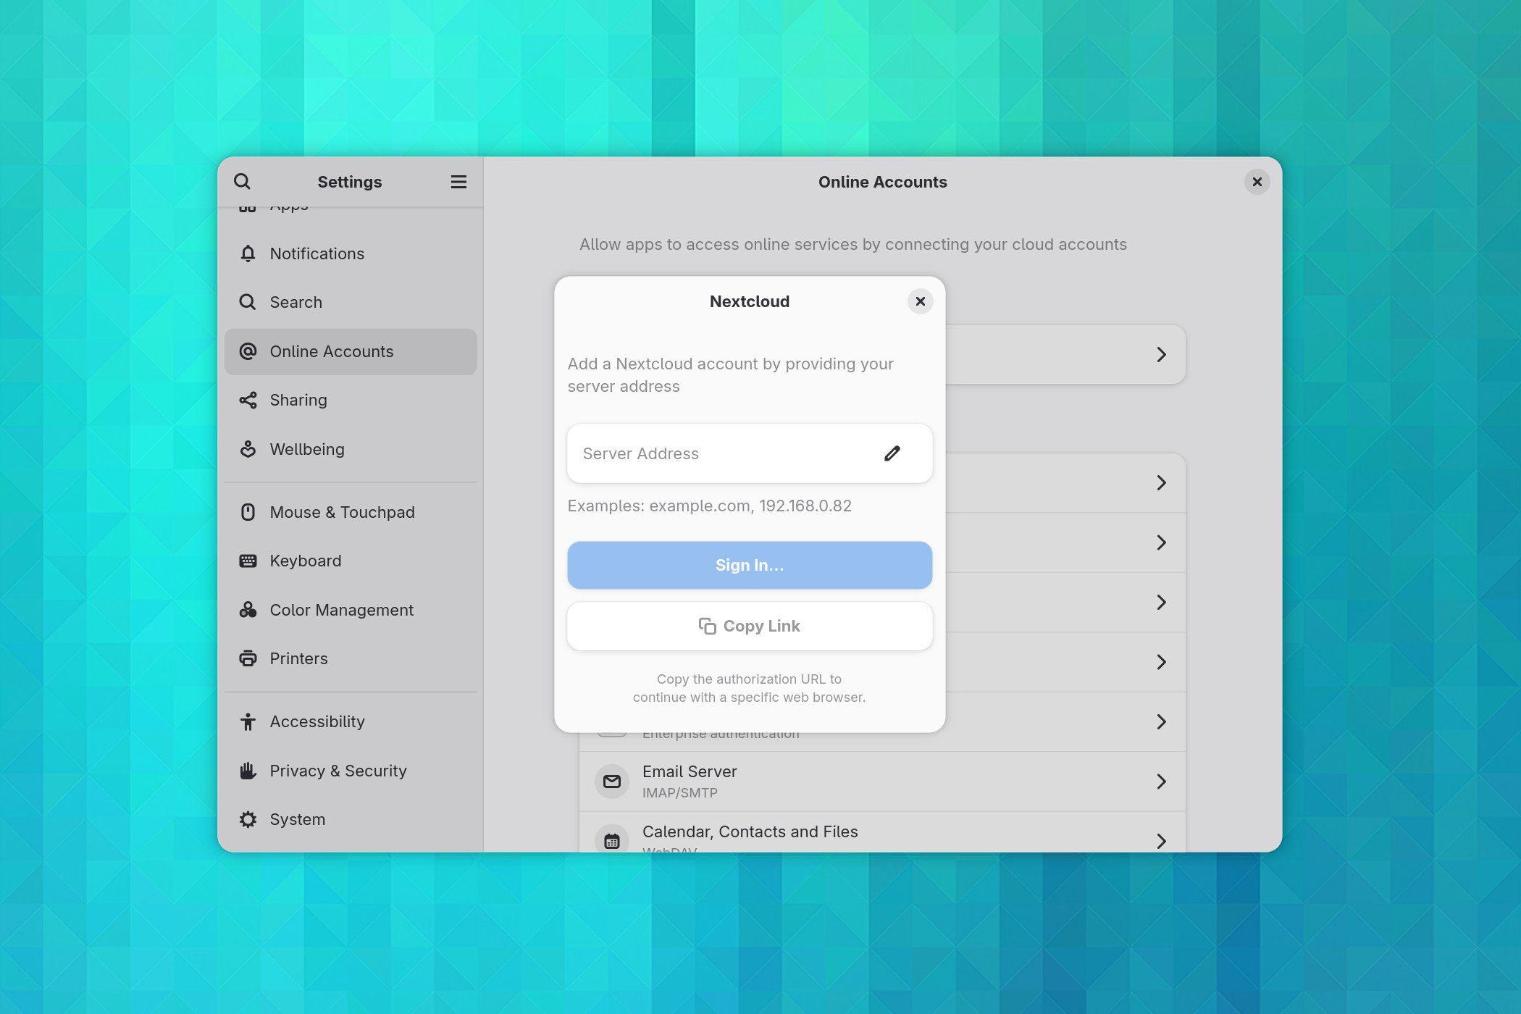Open the Settings search icon
The image size is (1521, 1014).
(242, 181)
